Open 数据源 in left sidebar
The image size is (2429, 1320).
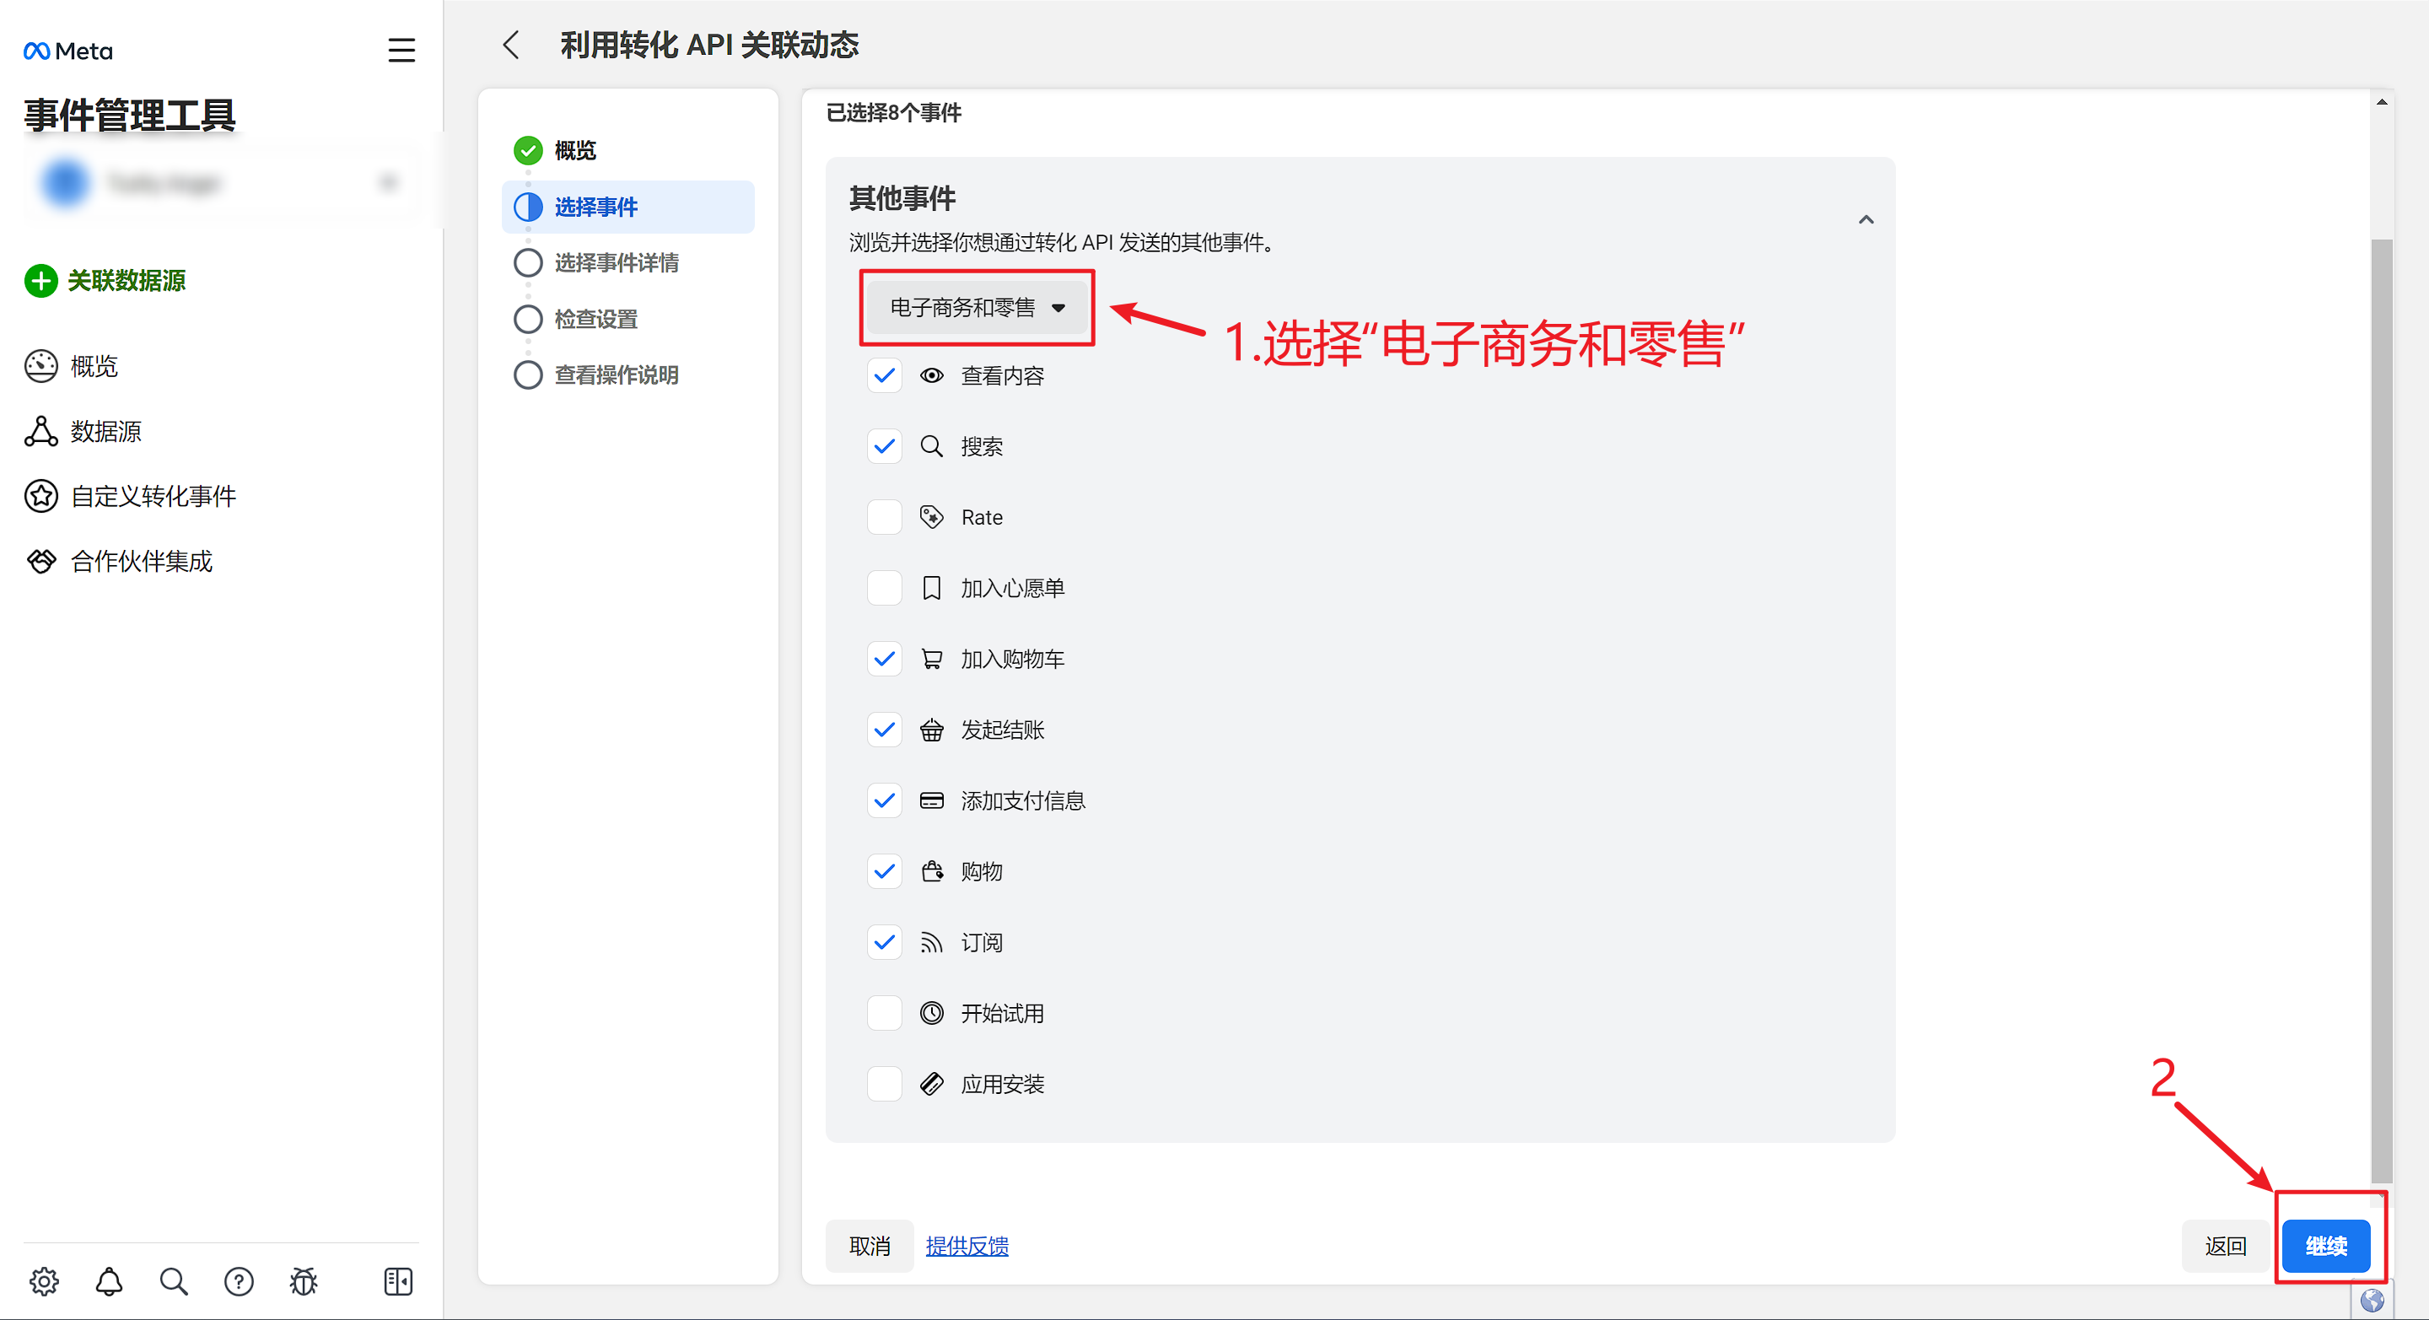tap(83, 431)
